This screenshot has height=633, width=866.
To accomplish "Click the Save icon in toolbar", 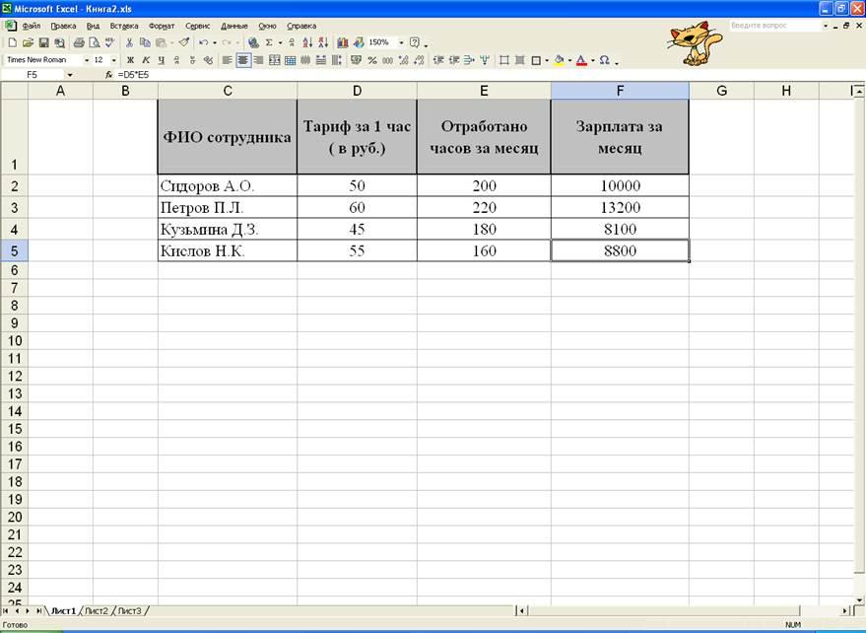I will click(x=43, y=43).
